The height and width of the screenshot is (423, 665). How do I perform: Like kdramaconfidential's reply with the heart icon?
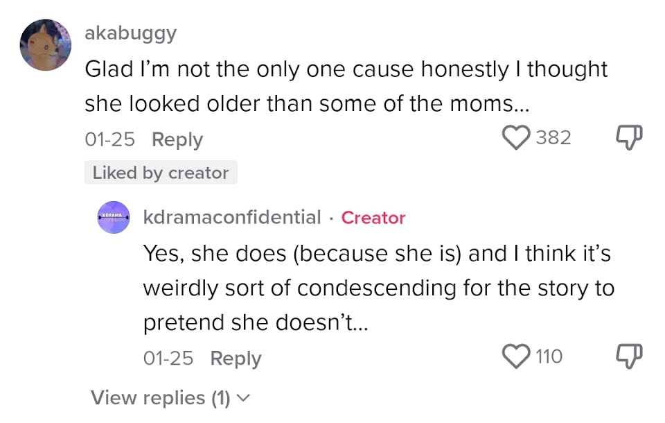[x=515, y=356]
